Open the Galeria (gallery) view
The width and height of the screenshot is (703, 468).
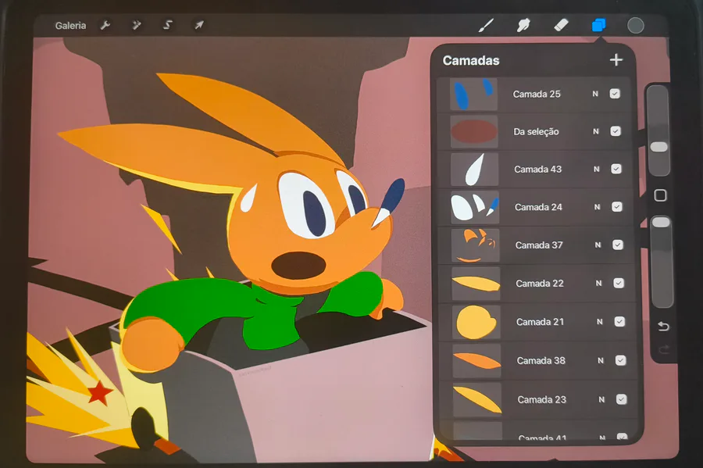pyautogui.click(x=70, y=26)
